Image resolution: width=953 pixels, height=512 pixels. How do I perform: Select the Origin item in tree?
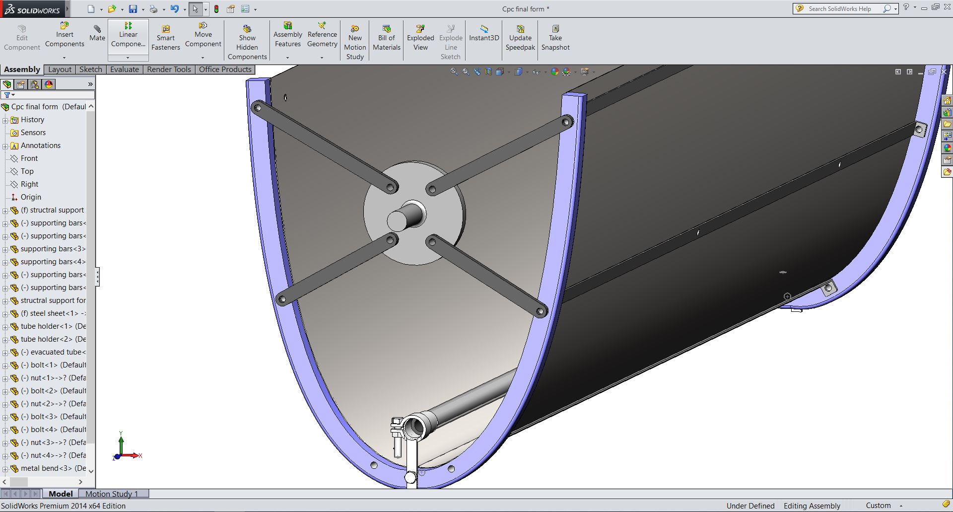point(31,197)
